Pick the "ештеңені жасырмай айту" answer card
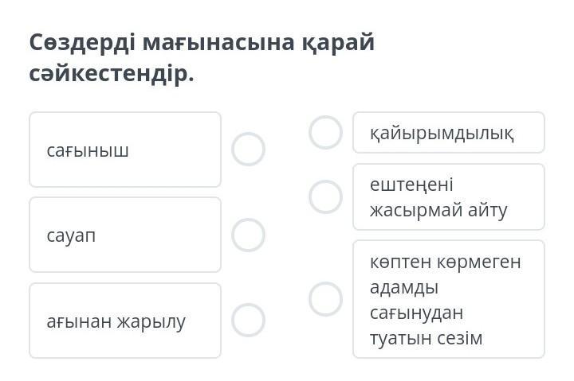Image resolution: width=574 pixels, height=381 pixels. (448, 197)
